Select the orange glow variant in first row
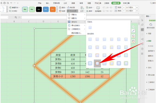 pyautogui.click(x=97, y=39)
